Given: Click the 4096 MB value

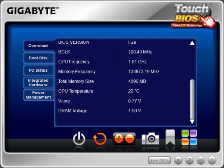Looking at the screenshot, I should [x=137, y=81].
